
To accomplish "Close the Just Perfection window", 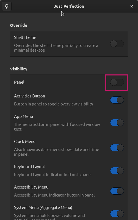I will click(132, 6).
